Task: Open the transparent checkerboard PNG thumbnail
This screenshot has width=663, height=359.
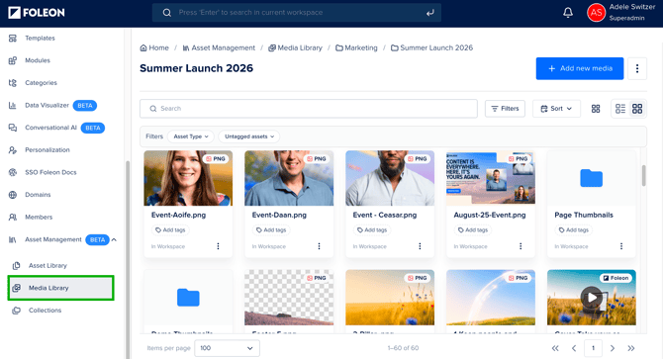Action: tap(289, 298)
